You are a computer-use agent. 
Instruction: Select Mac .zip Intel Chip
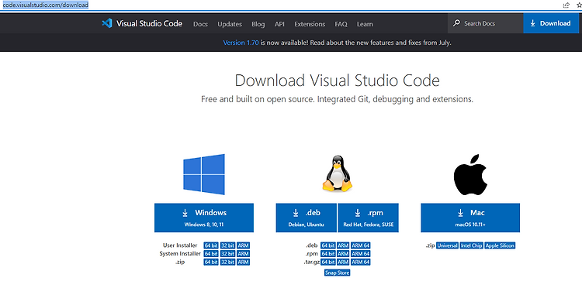(471, 245)
